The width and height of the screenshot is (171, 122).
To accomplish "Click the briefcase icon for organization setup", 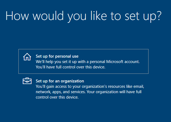I will pos(27,81).
